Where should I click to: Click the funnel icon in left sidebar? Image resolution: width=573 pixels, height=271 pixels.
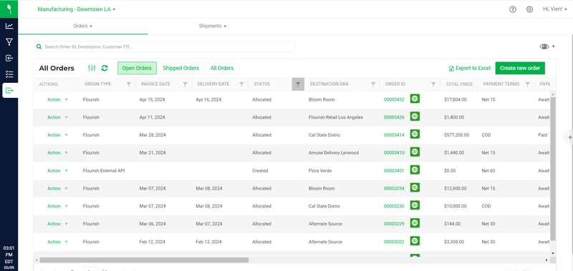pyautogui.click(x=9, y=42)
